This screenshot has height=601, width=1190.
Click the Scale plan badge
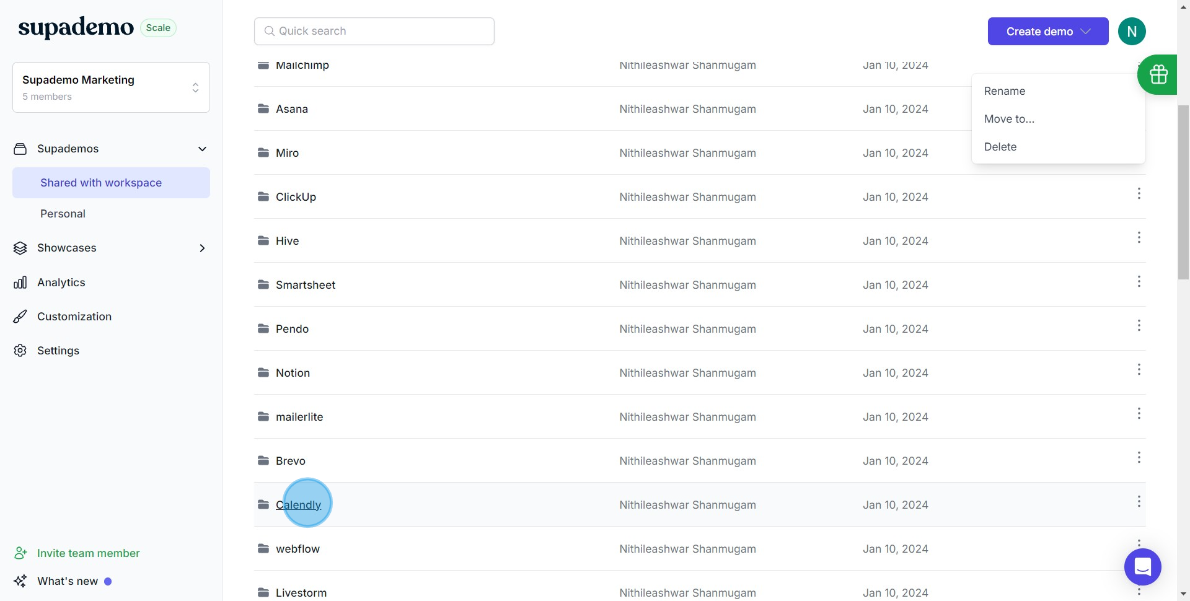(x=158, y=28)
